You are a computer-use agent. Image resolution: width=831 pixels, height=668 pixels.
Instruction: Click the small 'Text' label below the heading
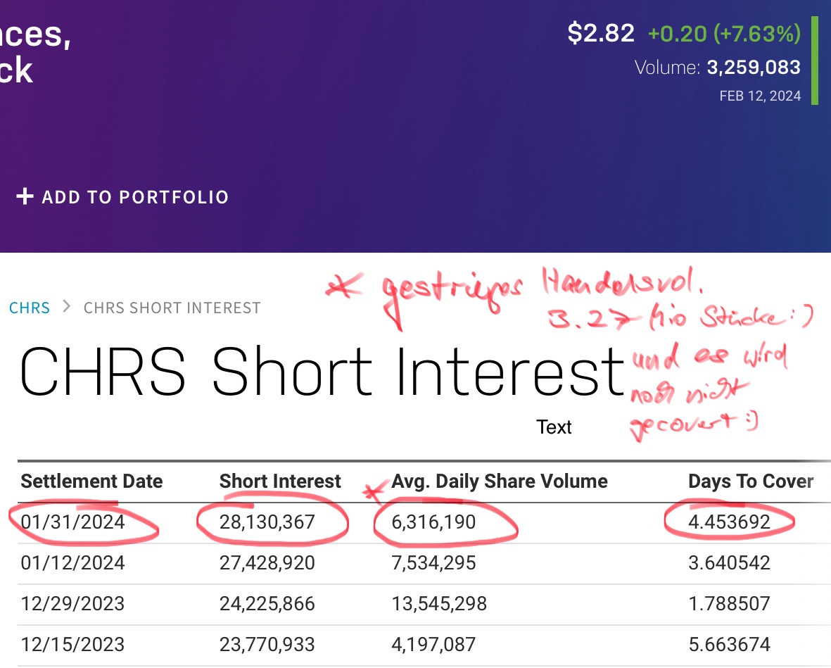tap(554, 427)
